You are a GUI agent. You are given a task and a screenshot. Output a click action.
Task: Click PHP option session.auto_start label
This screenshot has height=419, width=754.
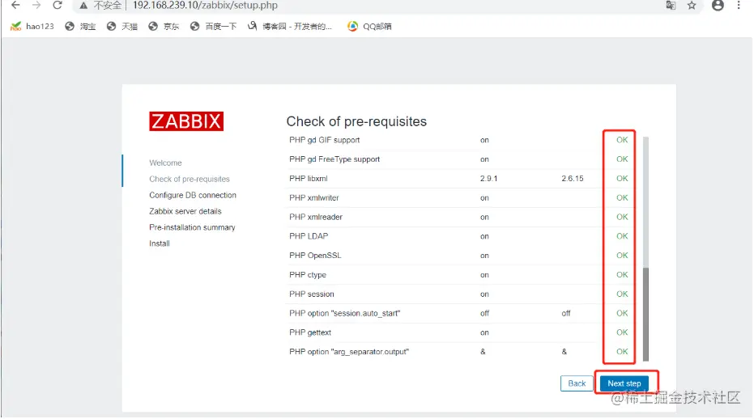(345, 313)
